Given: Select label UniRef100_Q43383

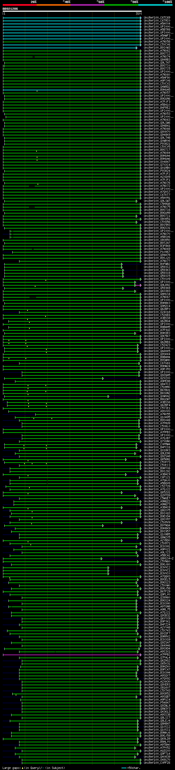Looking at the screenshot, I should [157, 291].
